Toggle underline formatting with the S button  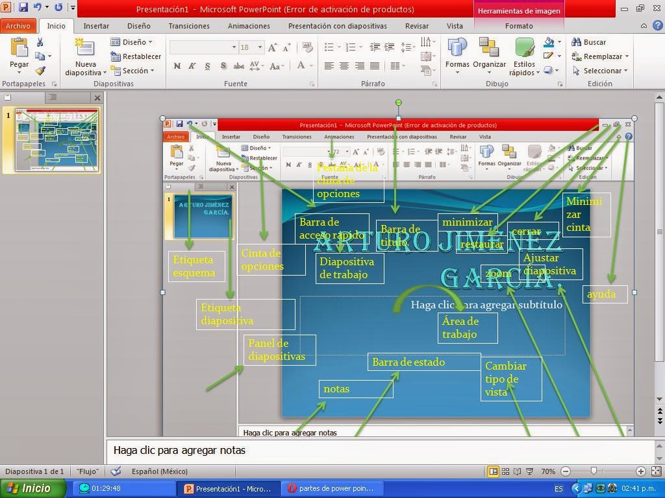click(x=207, y=66)
